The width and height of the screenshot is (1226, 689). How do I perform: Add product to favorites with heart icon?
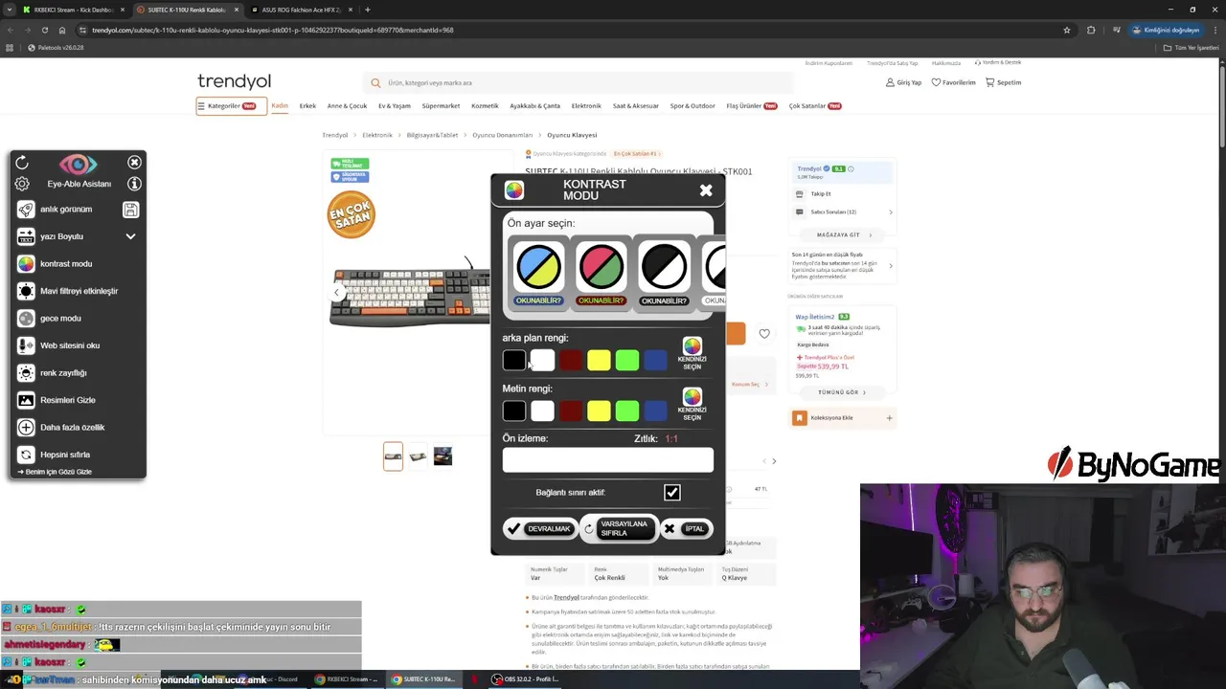point(764,334)
